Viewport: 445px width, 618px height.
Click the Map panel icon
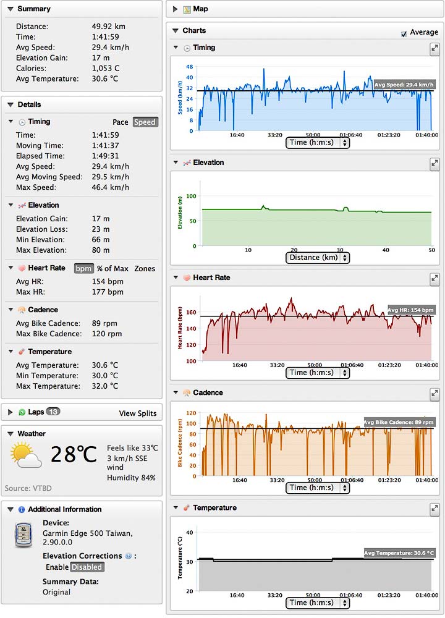[187, 9]
